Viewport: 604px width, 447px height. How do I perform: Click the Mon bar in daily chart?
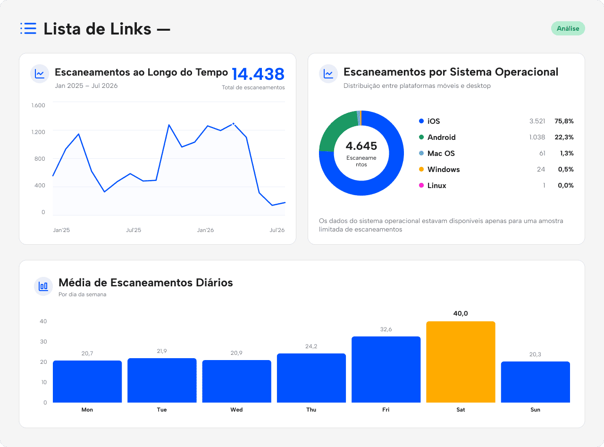[87, 382]
